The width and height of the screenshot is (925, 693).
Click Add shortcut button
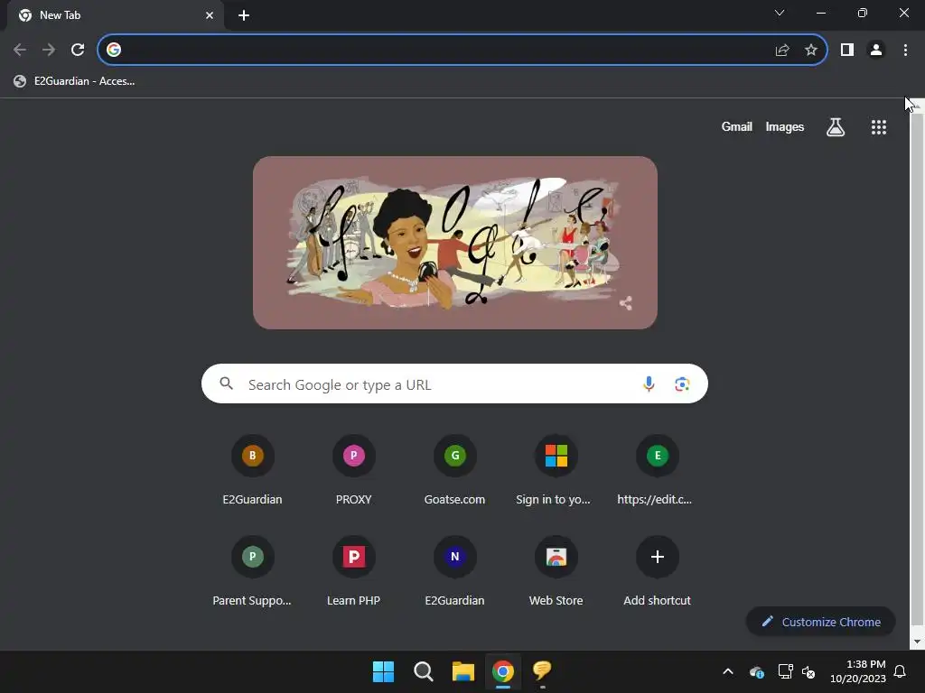(658, 572)
